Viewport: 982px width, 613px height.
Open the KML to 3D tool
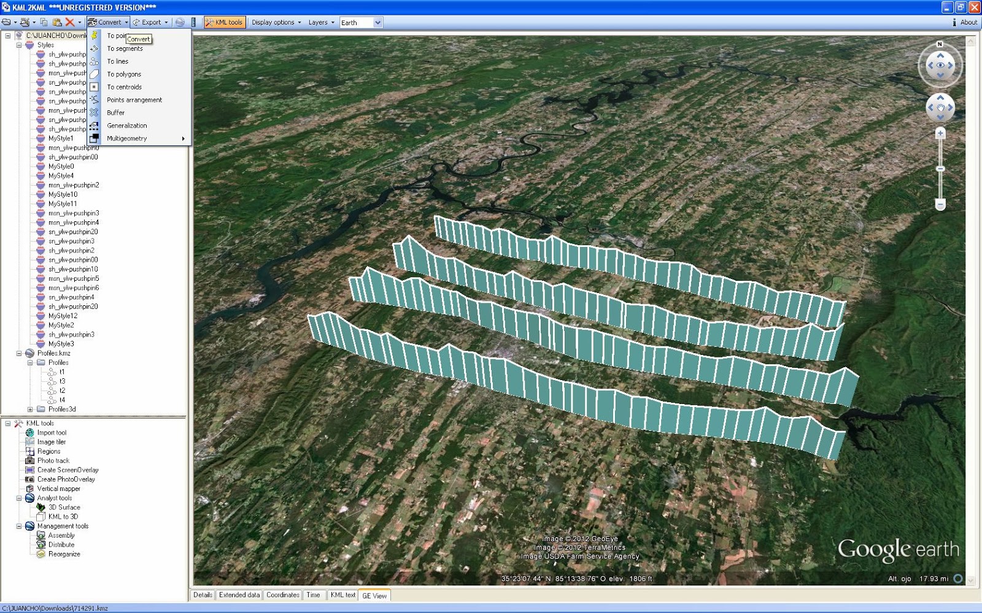(63, 517)
